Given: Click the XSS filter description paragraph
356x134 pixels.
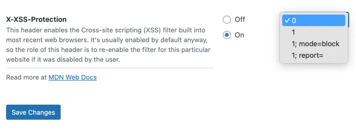Looking at the screenshot, I should (108, 45).
